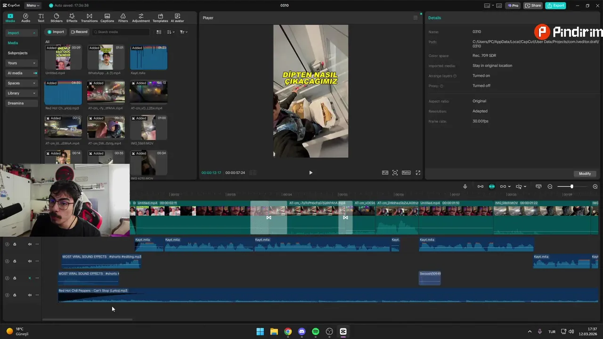Toggle the AI media switch in sidebar

pyautogui.click(x=35, y=73)
